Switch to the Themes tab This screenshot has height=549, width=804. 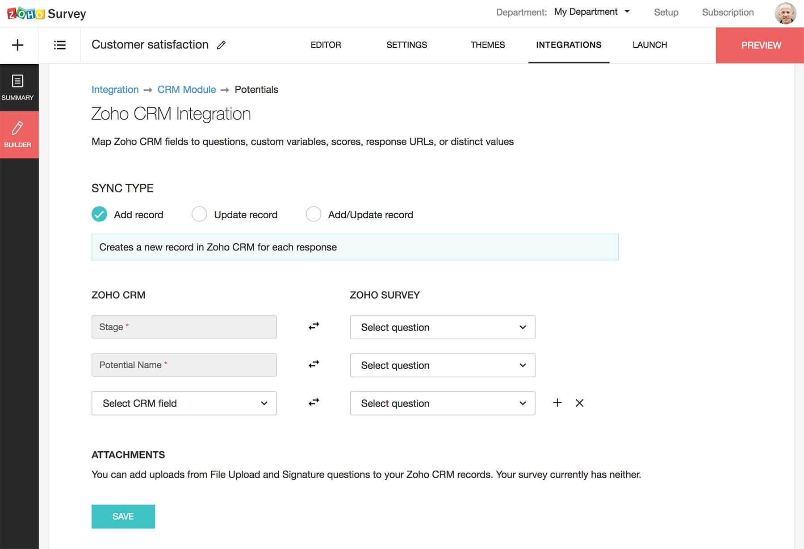(487, 45)
